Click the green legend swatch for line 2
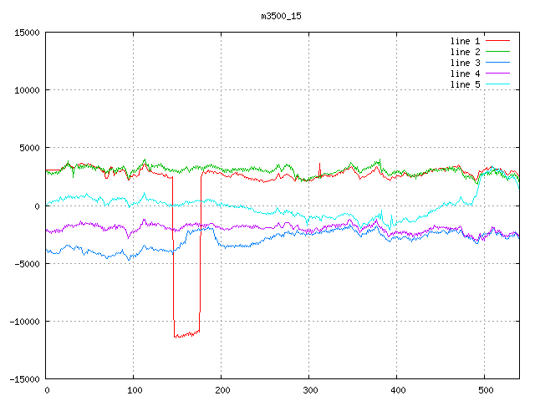 pyautogui.click(x=497, y=52)
